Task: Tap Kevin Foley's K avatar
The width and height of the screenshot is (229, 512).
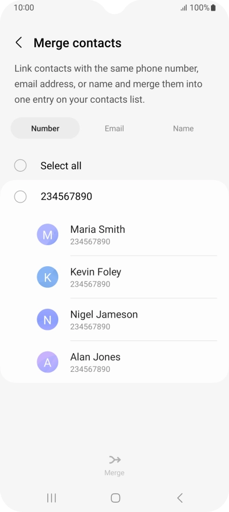Action: click(48, 277)
